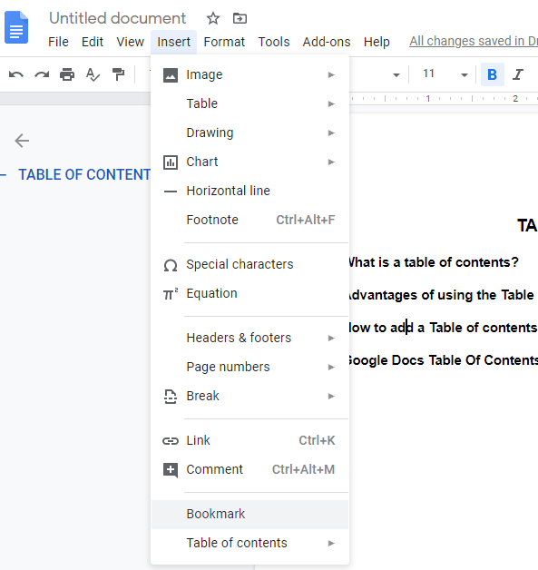Select Equation from the menu
538x570 pixels.
pos(249,293)
